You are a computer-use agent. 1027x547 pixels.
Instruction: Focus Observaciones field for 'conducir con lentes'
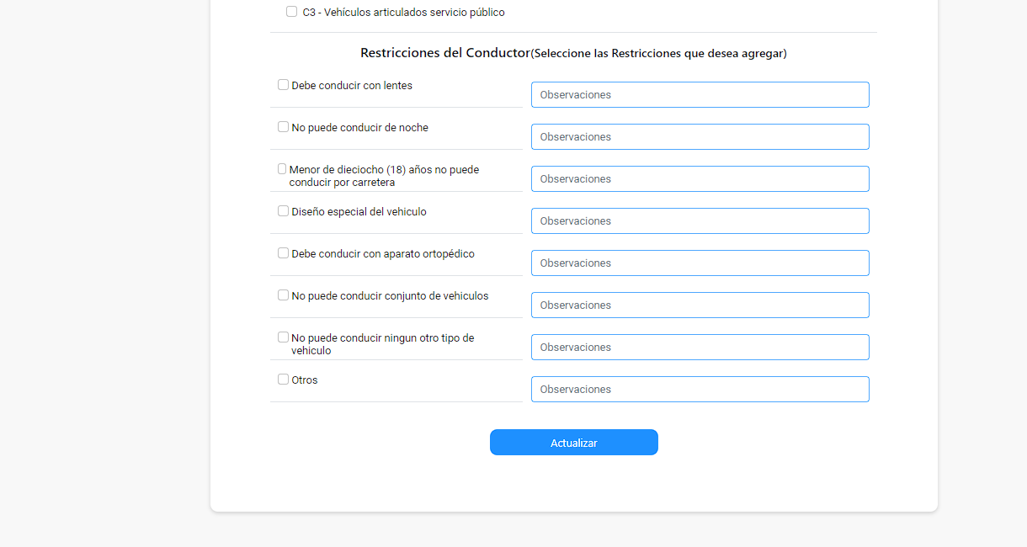(x=700, y=95)
